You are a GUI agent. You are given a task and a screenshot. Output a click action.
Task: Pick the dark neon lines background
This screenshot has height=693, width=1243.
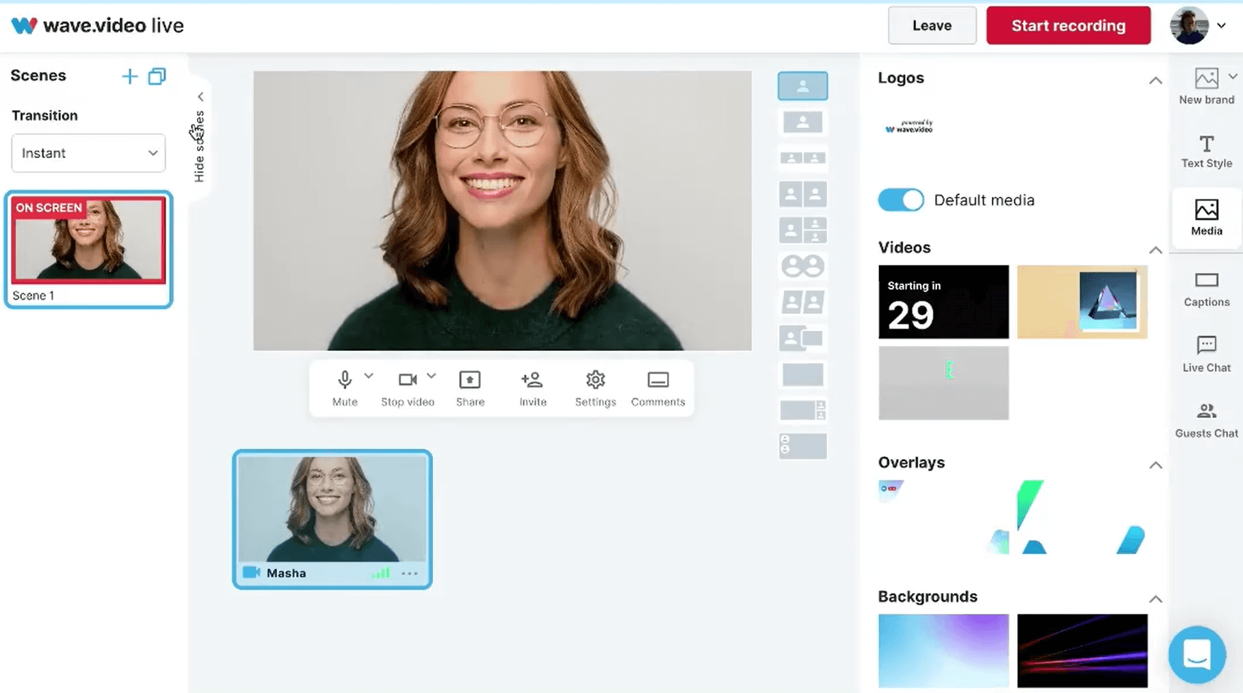coord(1082,651)
